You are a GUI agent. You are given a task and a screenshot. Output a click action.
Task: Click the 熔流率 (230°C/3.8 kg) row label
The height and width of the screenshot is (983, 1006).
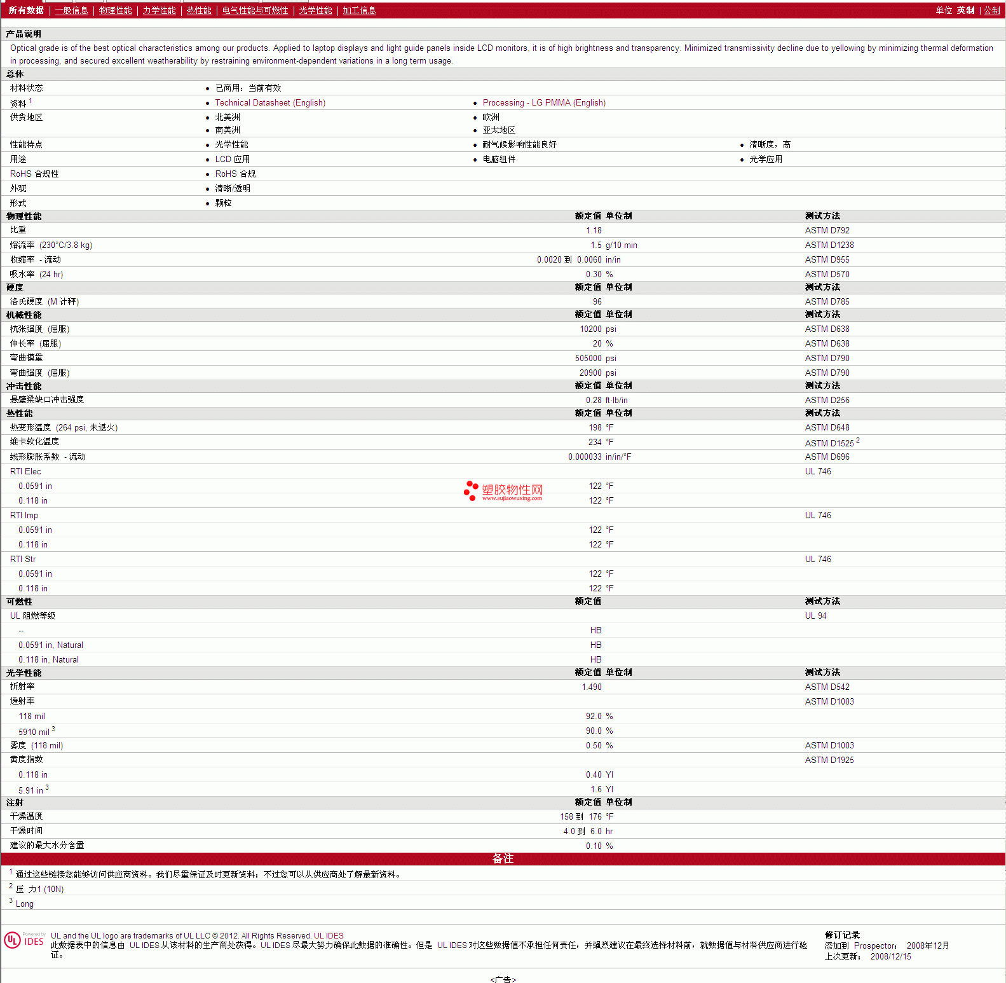pos(51,245)
